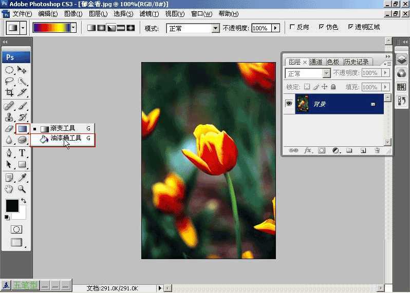The width and height of the screenshot is (410, 293).
Task: Open the layer blend mode 正常 dropdown
Action: (x=326, y=73)
